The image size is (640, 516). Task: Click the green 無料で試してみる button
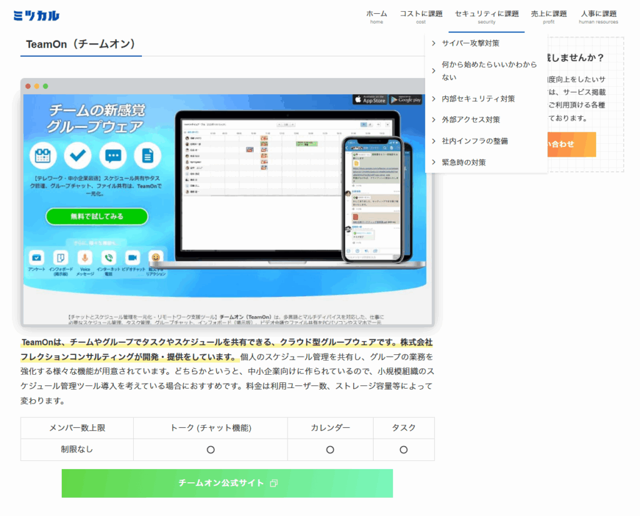tap(97, 216)
